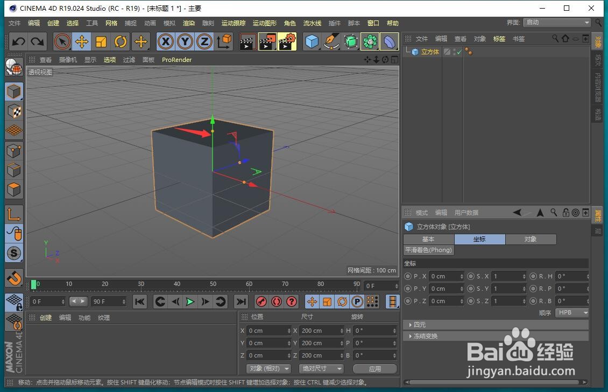Image resolution: width=608 pixels, height=392 pixels.
Task: Click the Undo arrow icon
Action: (18, 41)
